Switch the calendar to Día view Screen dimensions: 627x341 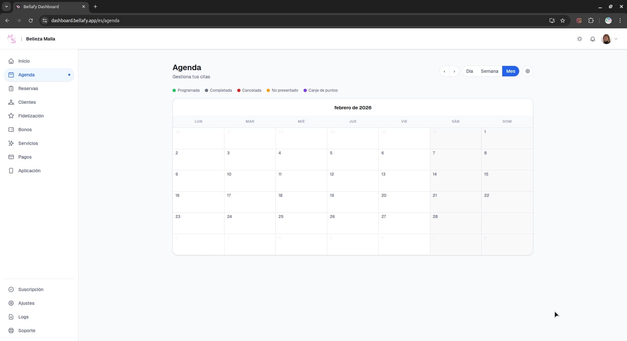click(x=470, y=71)
